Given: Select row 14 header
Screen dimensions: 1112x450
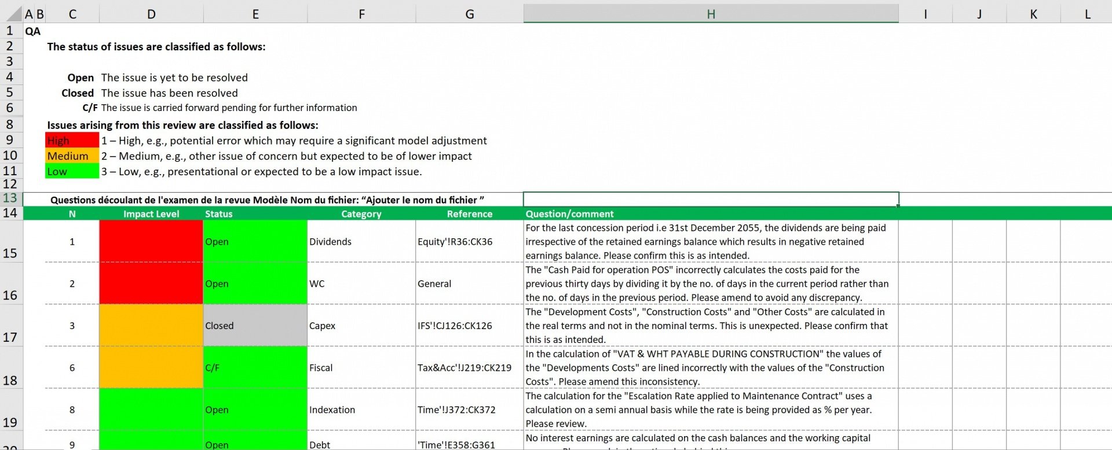Looking at the screenshot, I should 11,213.
